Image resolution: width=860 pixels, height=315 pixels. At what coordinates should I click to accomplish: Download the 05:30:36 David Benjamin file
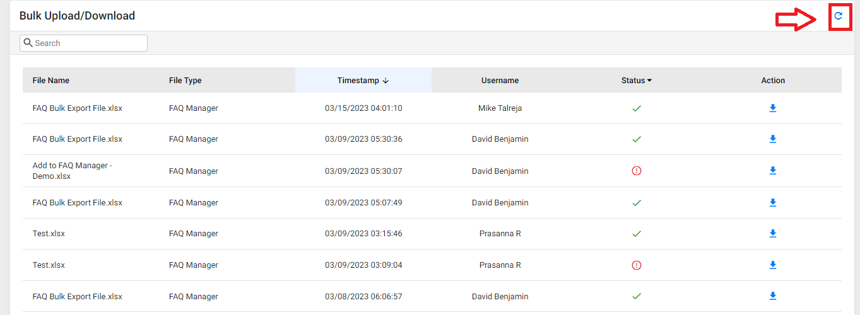point(773,139)
